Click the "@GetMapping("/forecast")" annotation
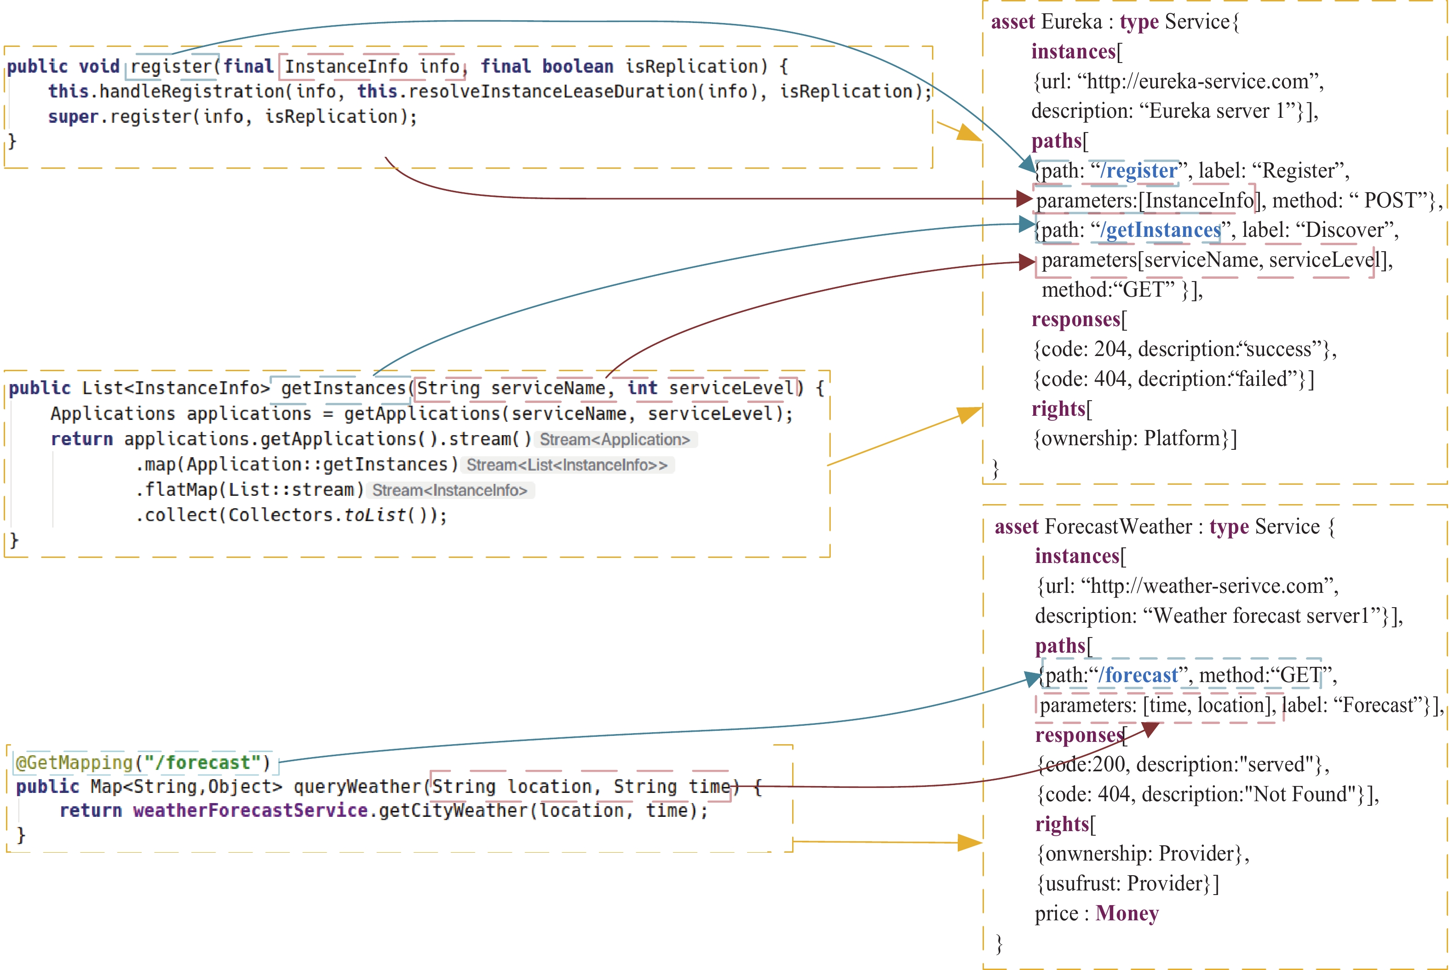Image resolution: width=1449 pixels, height=970 pixels. point(143,762)
